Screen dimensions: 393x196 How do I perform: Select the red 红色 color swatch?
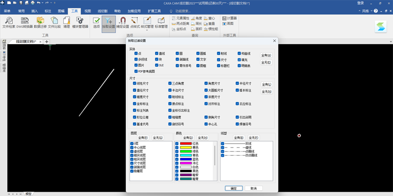186,144
